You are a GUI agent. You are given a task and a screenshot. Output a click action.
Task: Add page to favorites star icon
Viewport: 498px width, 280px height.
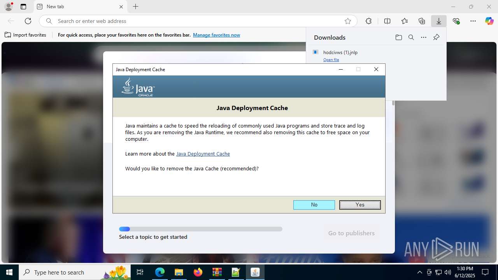348,21
